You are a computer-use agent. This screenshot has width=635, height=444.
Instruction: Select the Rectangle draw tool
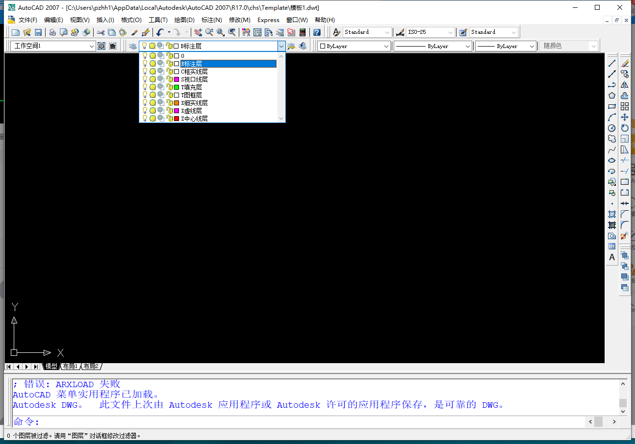point(612,106)
